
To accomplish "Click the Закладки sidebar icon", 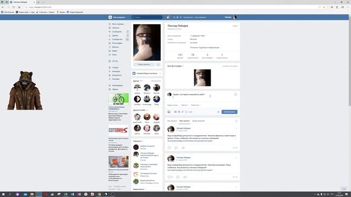I will coord(110,71).
